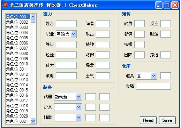This screenshot has height=128, width=181.
Task: Select 角色位.0012 in the list
Action: 18,74
